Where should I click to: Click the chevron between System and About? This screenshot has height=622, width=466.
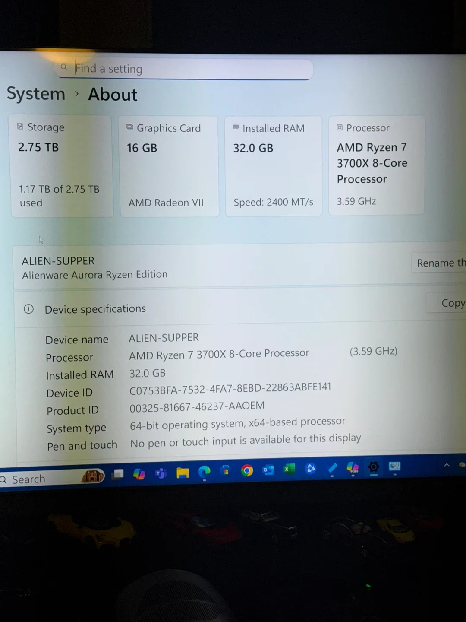77,94
